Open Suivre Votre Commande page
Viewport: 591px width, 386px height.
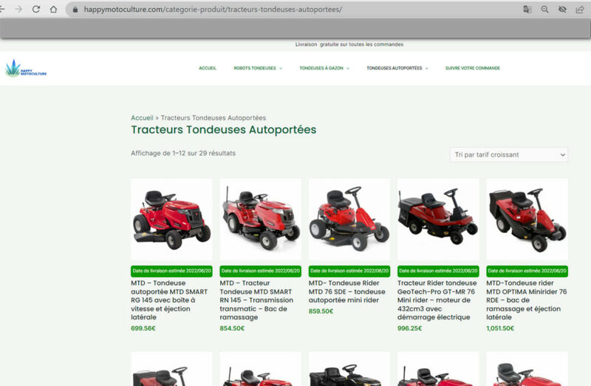click(x=473, y=68)
